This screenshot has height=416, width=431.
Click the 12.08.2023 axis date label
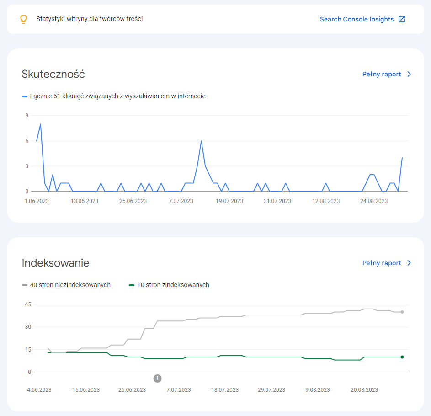tap(326, 201)
